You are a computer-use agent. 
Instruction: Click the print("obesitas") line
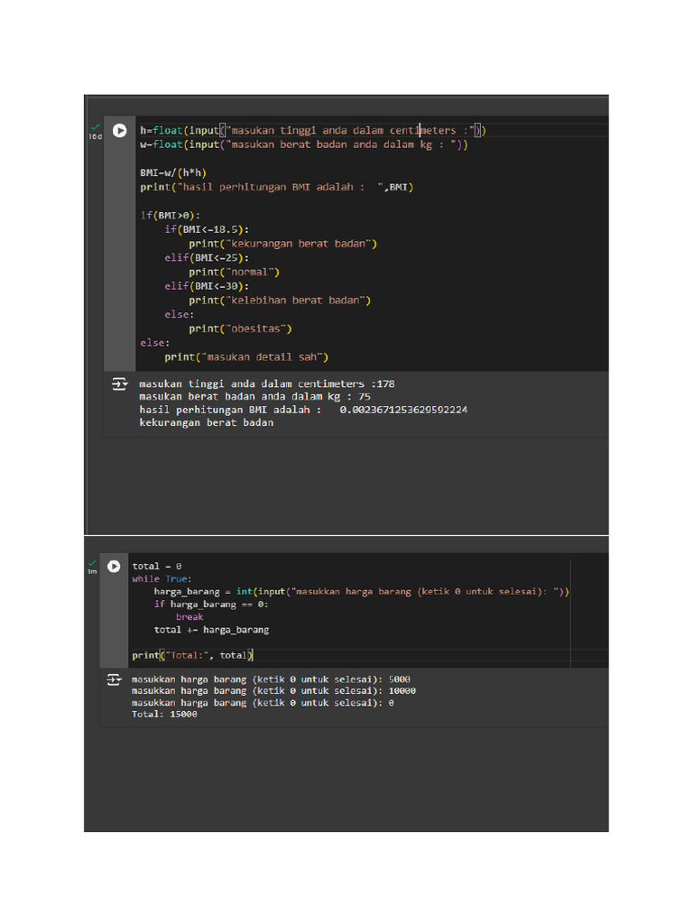[240, 328]
